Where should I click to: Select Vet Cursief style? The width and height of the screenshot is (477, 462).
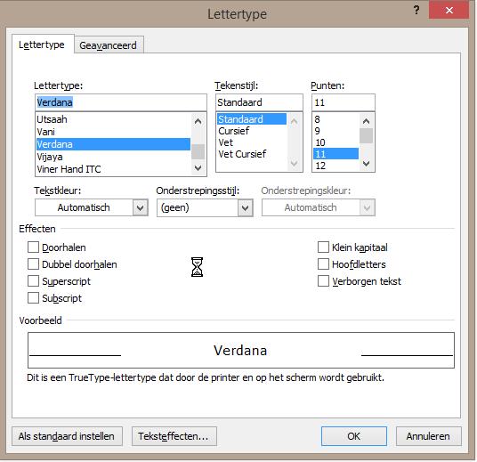pos(252,154)
